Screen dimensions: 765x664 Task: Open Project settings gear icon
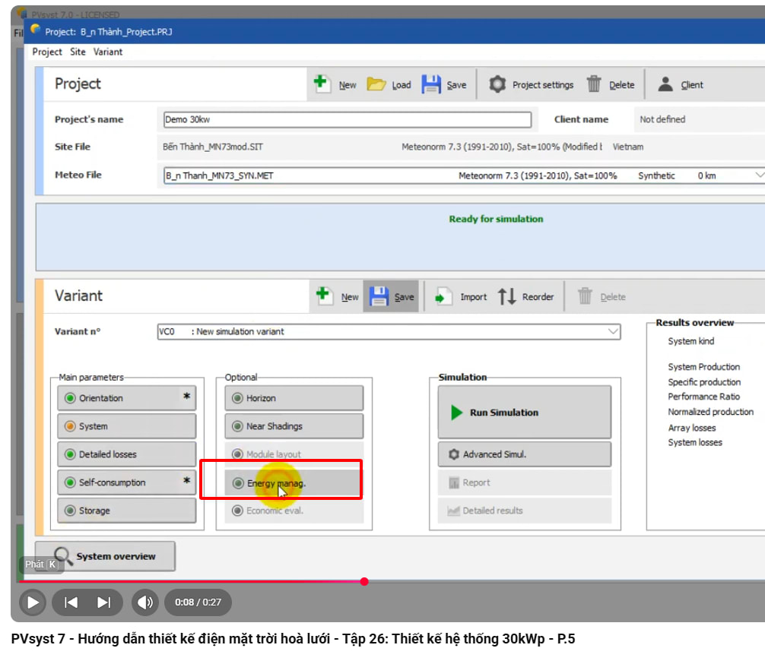(x=497, y=84)
